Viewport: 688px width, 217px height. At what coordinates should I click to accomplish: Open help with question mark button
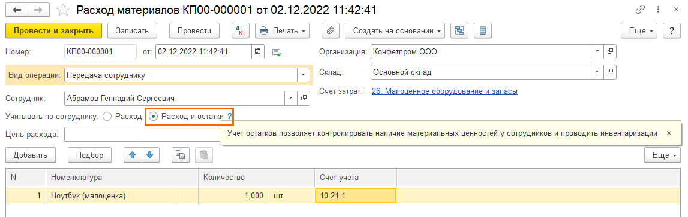[671, 30]
